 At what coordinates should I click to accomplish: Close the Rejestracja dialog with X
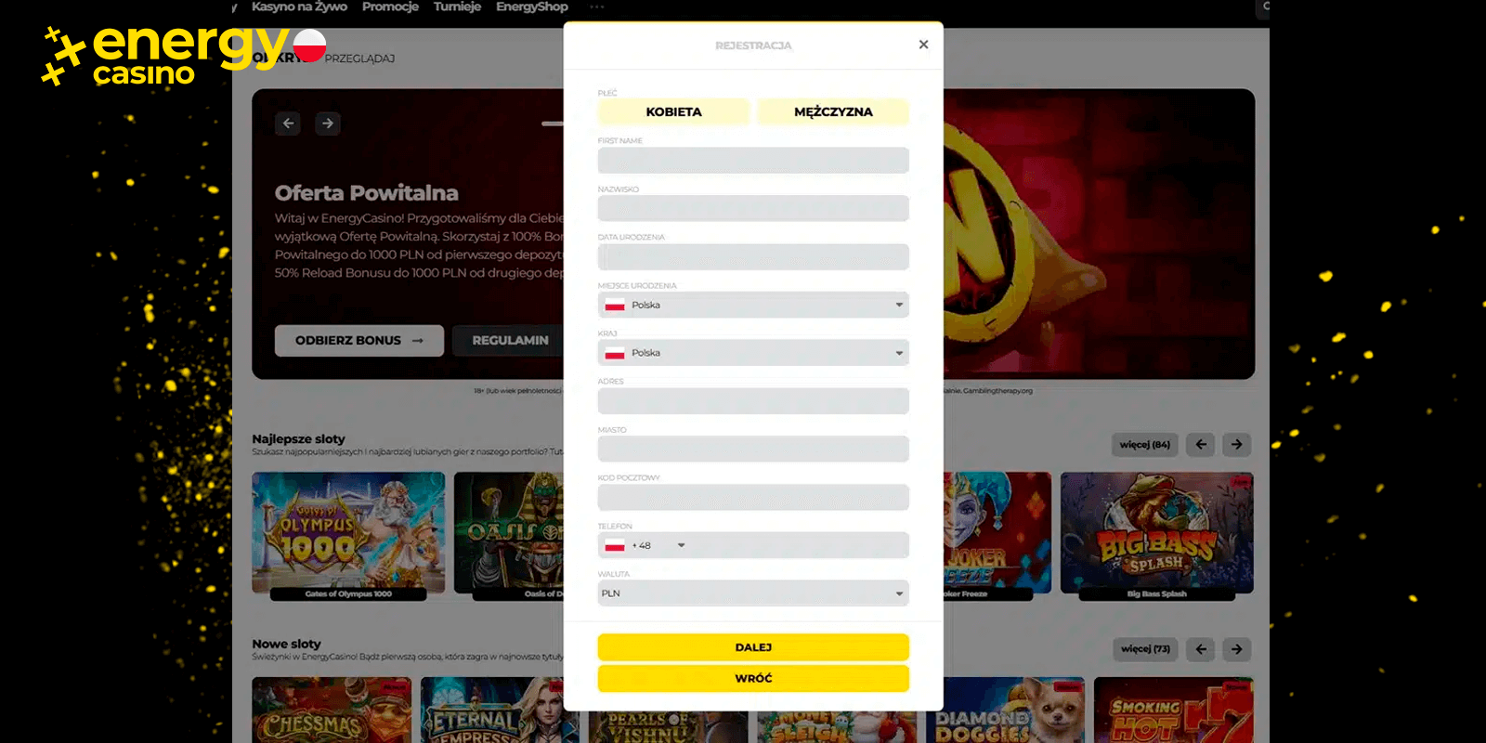[923, 45]
